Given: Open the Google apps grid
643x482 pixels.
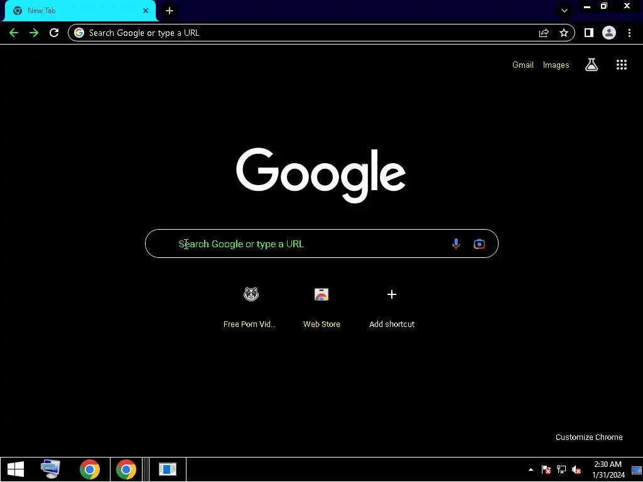Looking at the screenshot, I should [622, 65].
